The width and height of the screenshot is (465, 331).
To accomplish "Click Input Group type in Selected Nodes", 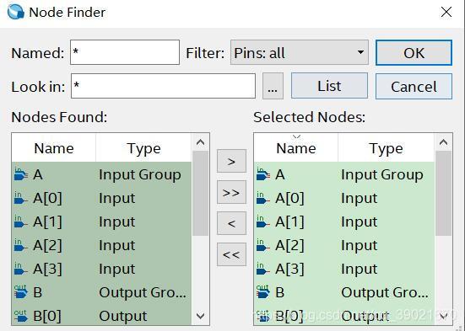I will (x=382, y=174).
